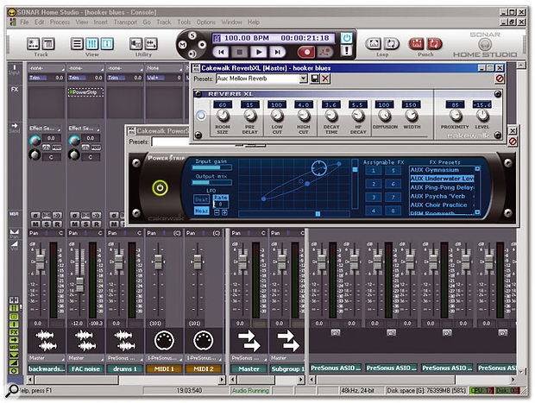Open the Options menu
The height and width of the screenshot is (403, 535).
pos(205,22)
